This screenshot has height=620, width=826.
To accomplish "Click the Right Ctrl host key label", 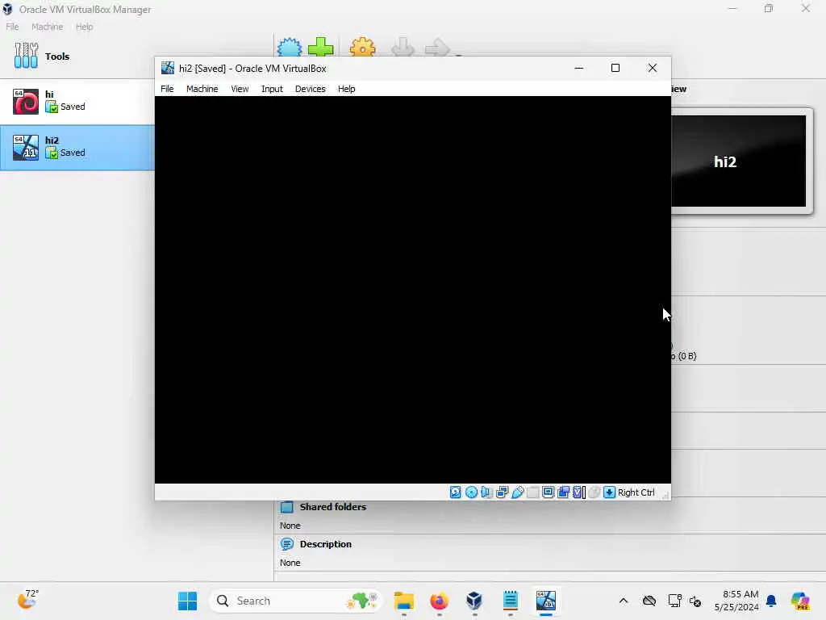I will point(636,492).
